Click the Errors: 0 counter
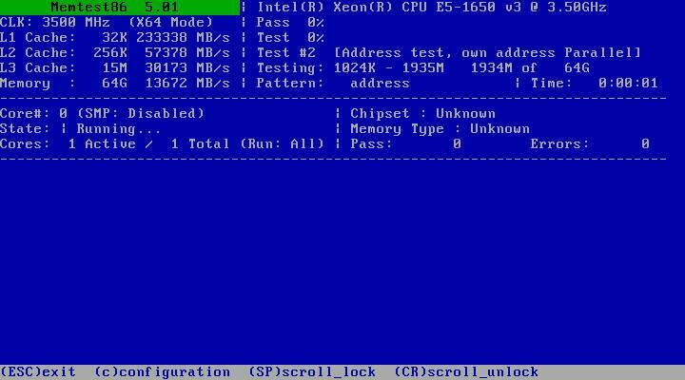The width and height of the screenshot is (685, 380). point(590,144)
